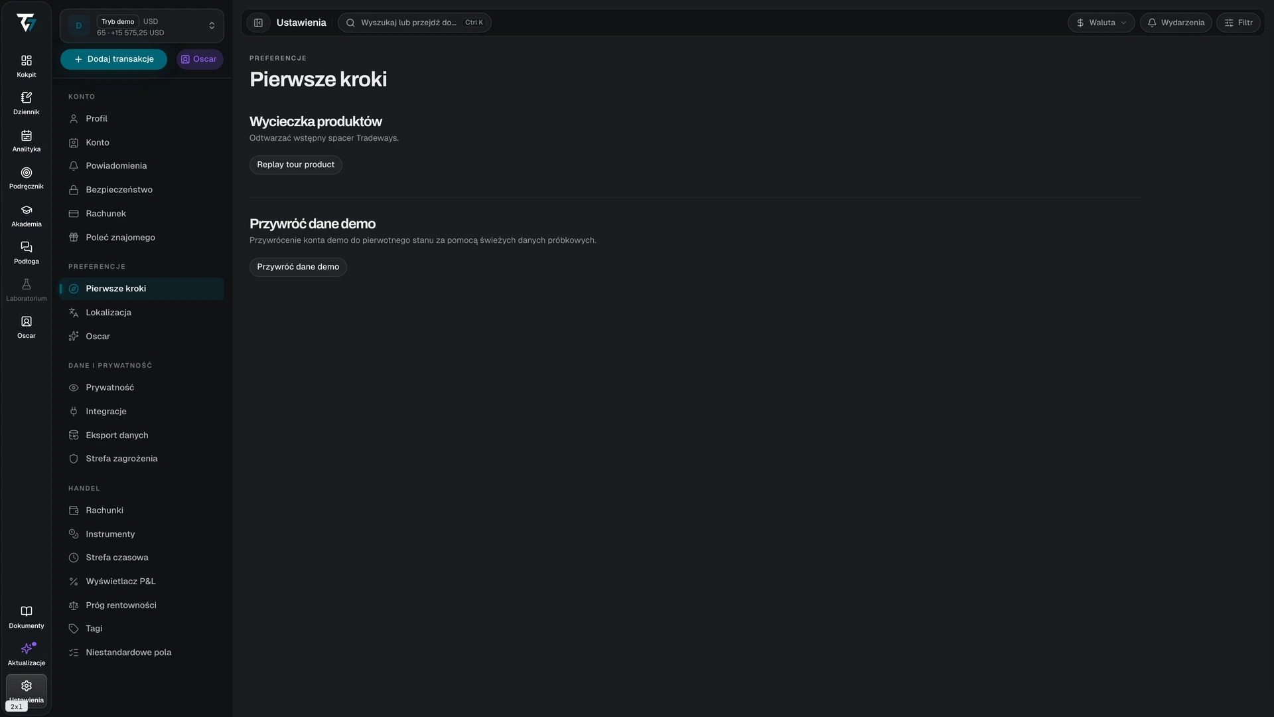Click the Bezpieczeństwo lock icon
The width and height of the screenshot is (1274, 717).
(x=74, y=190)
